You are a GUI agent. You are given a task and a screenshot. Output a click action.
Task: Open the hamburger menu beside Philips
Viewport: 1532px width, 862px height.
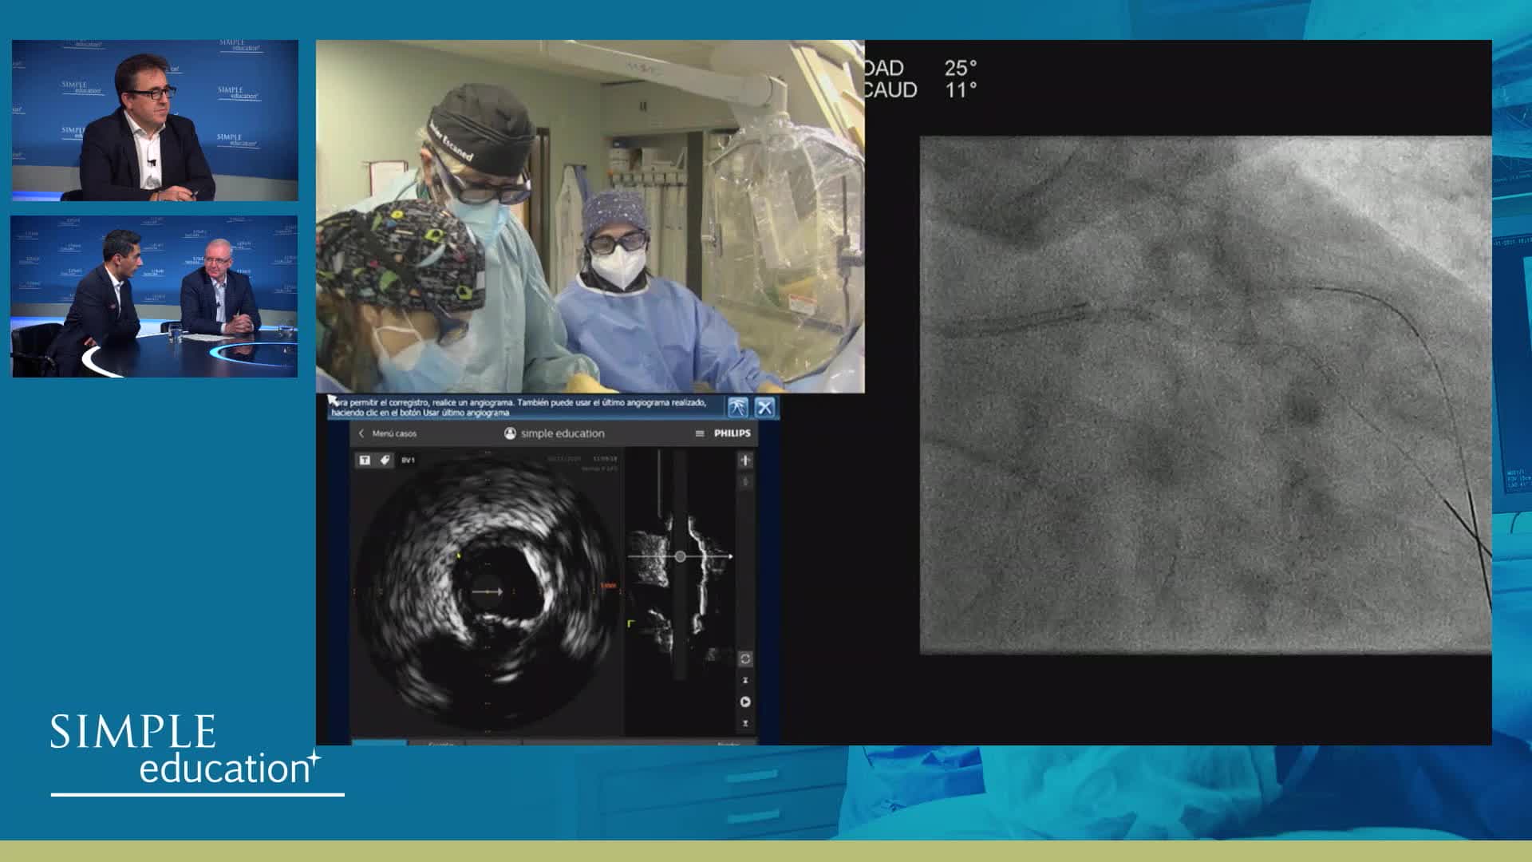click(700, 433)
